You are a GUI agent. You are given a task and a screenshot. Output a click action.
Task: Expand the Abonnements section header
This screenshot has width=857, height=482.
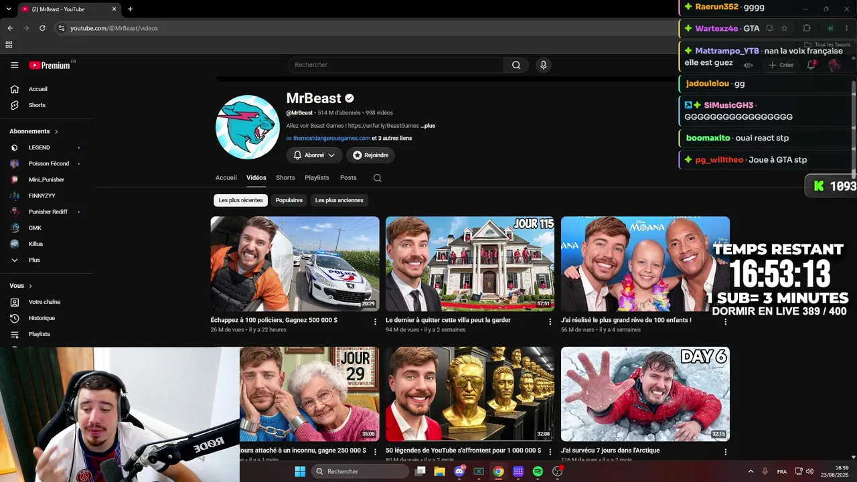[33, 131]
